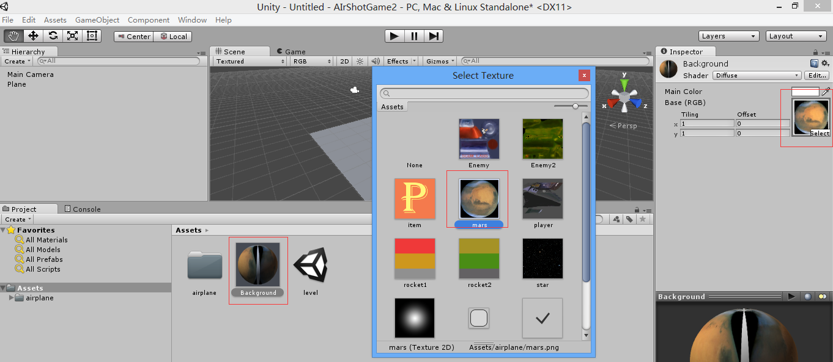Switch to the Game tab
The width and height of the screenshot is (833, 362).
click(x=291, y=51)
